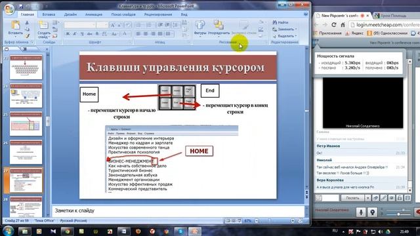Click the link icon beside Послать button
Screen dimensions: 420x236
pos(383,198)
